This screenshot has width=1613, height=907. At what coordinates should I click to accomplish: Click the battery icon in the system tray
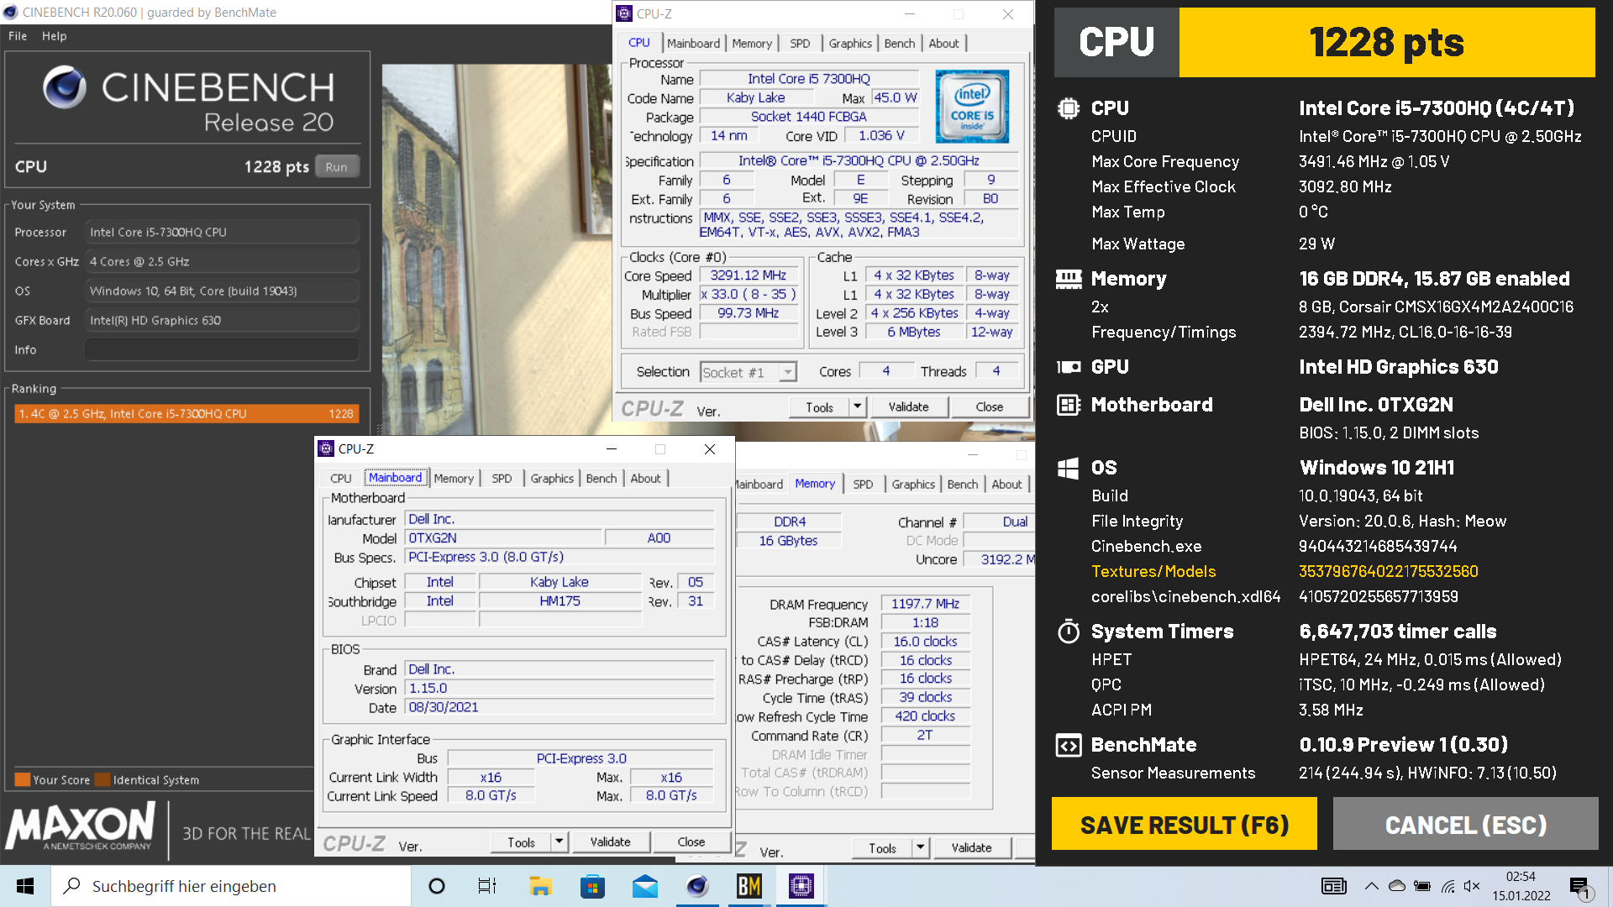(1422, 886)
